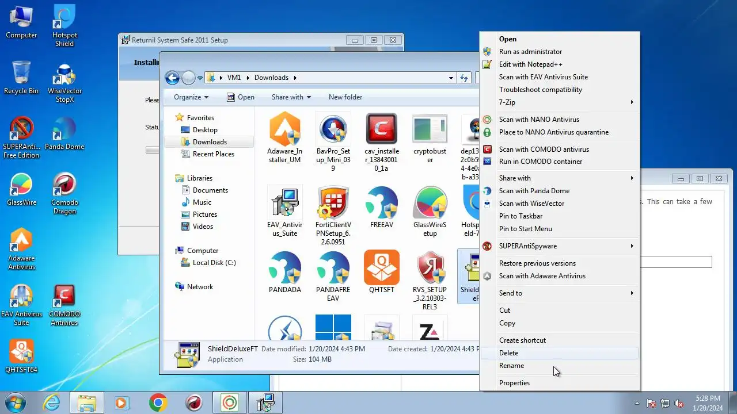The height and width of the screenshot is (414, 737).
Task: Open GlassWire desktop shortcut
Action: coord(21,190)
